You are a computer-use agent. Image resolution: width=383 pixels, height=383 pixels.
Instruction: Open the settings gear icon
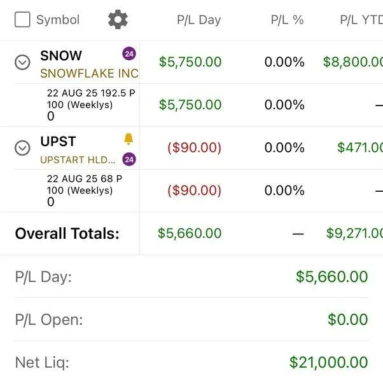[118, 20]
